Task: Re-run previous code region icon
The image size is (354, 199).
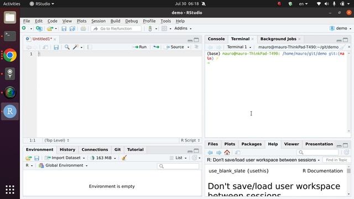Action: tap(156, 47)
